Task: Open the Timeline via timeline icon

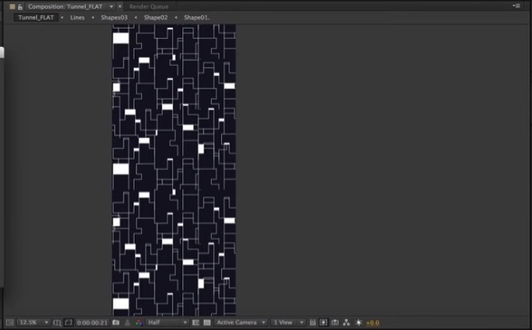Action: (334, 322)
